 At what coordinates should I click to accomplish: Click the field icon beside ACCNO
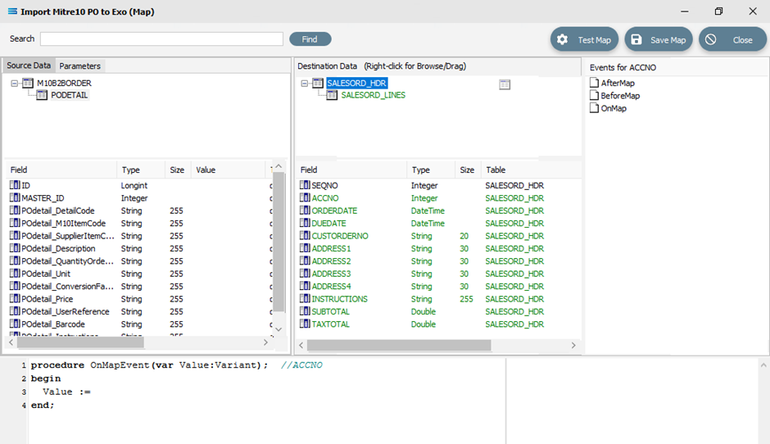click(x=305, y=198)
